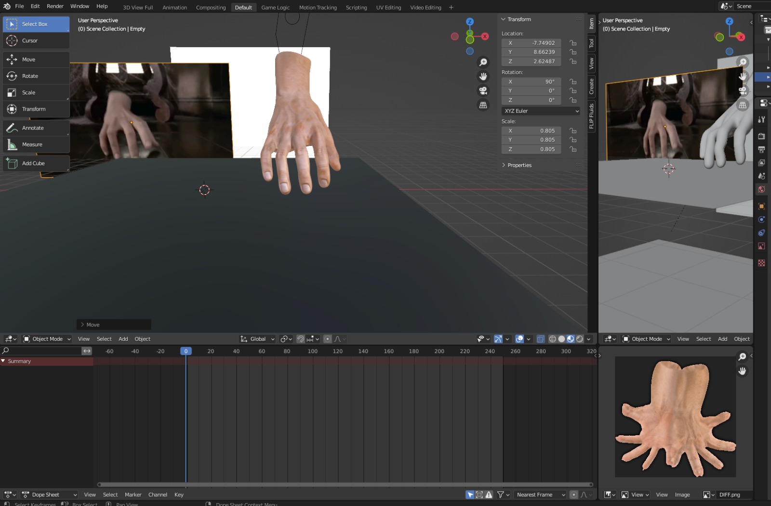771x506 pixels.
Task: Pick the Annotate tool
Action: [x=33, y=128]
